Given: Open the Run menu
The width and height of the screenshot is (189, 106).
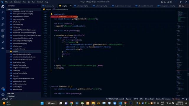Looking at the screenshot, I should click(x=33, y=2).
